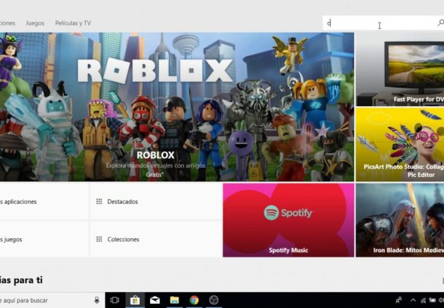Click the 'Explora mundos virtuales con amigos' text
Screen dimensions: 444x308
tap(155, 166)
